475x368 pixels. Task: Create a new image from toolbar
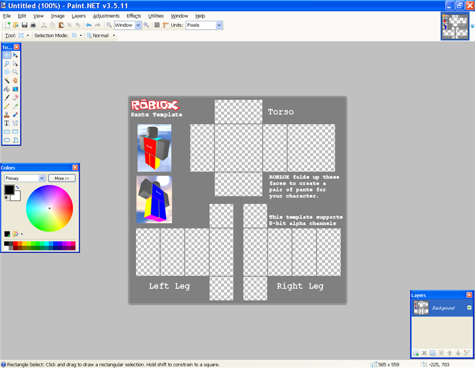point(8,25)
